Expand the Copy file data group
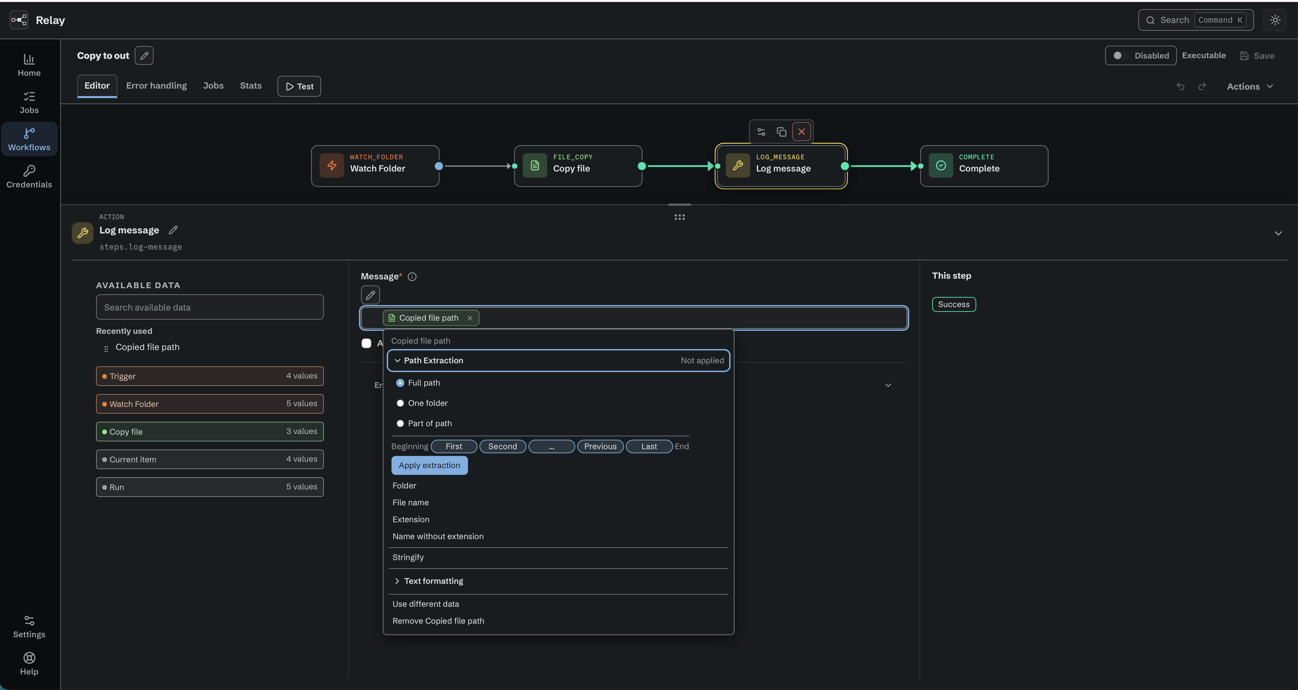The image size is (1298, 690). click(x=209, y=432)
